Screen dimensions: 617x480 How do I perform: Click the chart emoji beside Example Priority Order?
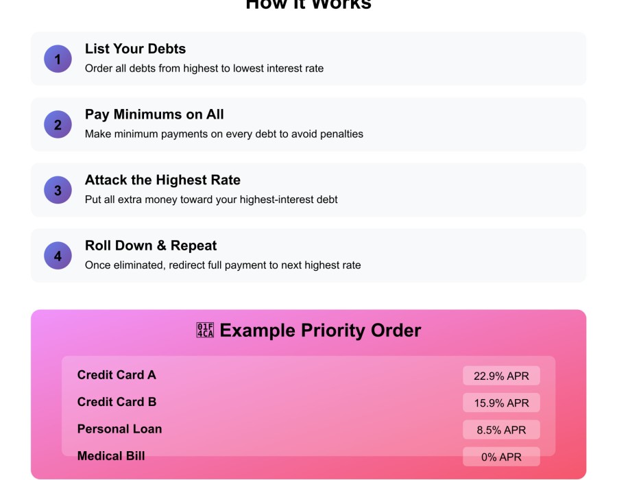coord(205,331)
